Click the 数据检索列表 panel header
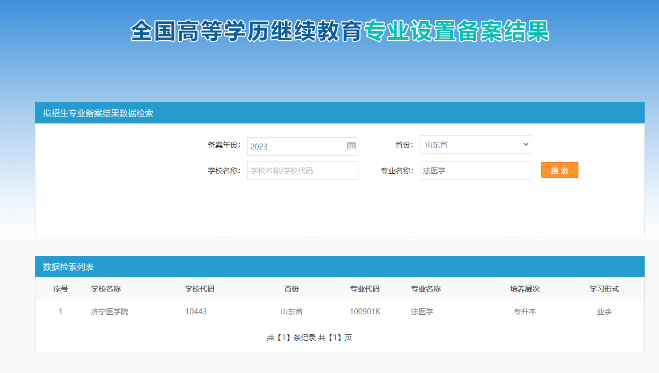The width and height of the screenshot is (659, 373). click(340, 267)
